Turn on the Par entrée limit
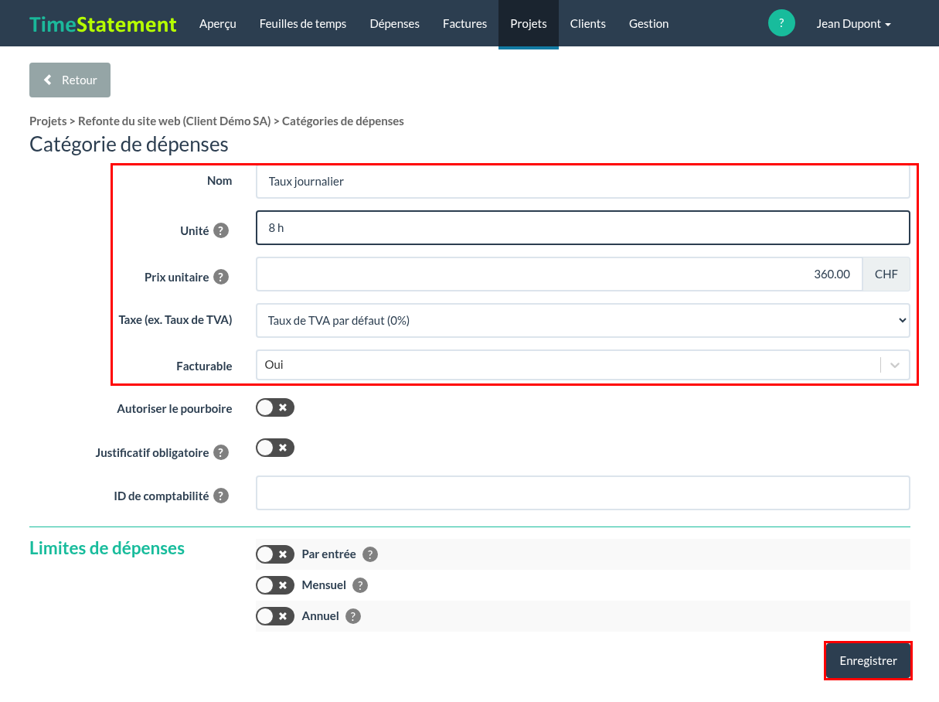This screenshot has width=939, height=702. [275, 554]
